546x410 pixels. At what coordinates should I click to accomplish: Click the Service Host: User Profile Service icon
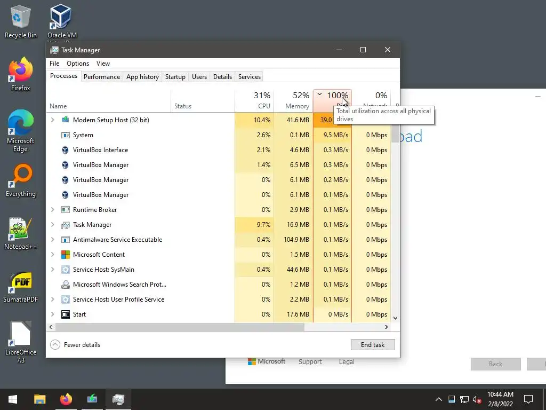[x=65, y=299]
